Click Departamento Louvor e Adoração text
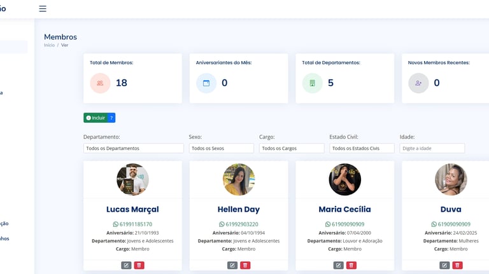This screenshot has width=489, height=274. coord(344,241)
